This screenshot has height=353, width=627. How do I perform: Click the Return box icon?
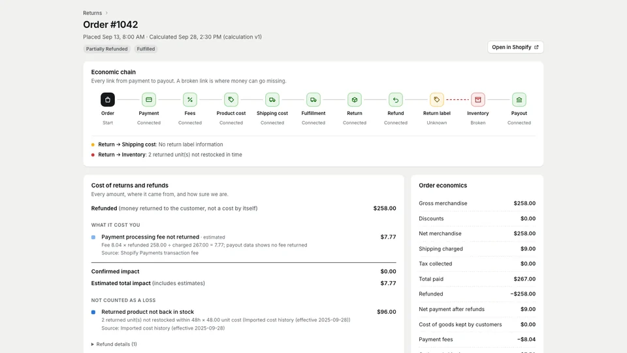tap(355, 99)
